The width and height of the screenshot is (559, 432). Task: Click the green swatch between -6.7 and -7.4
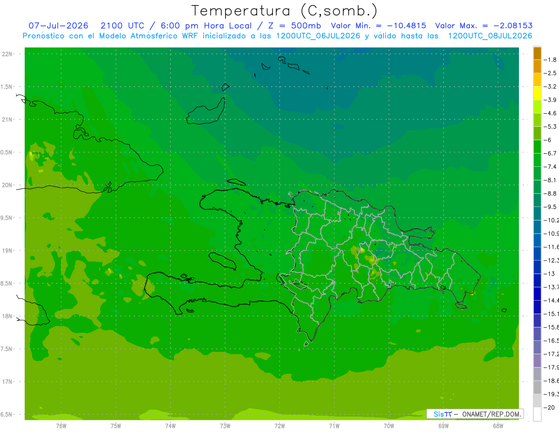pos(537,160)
